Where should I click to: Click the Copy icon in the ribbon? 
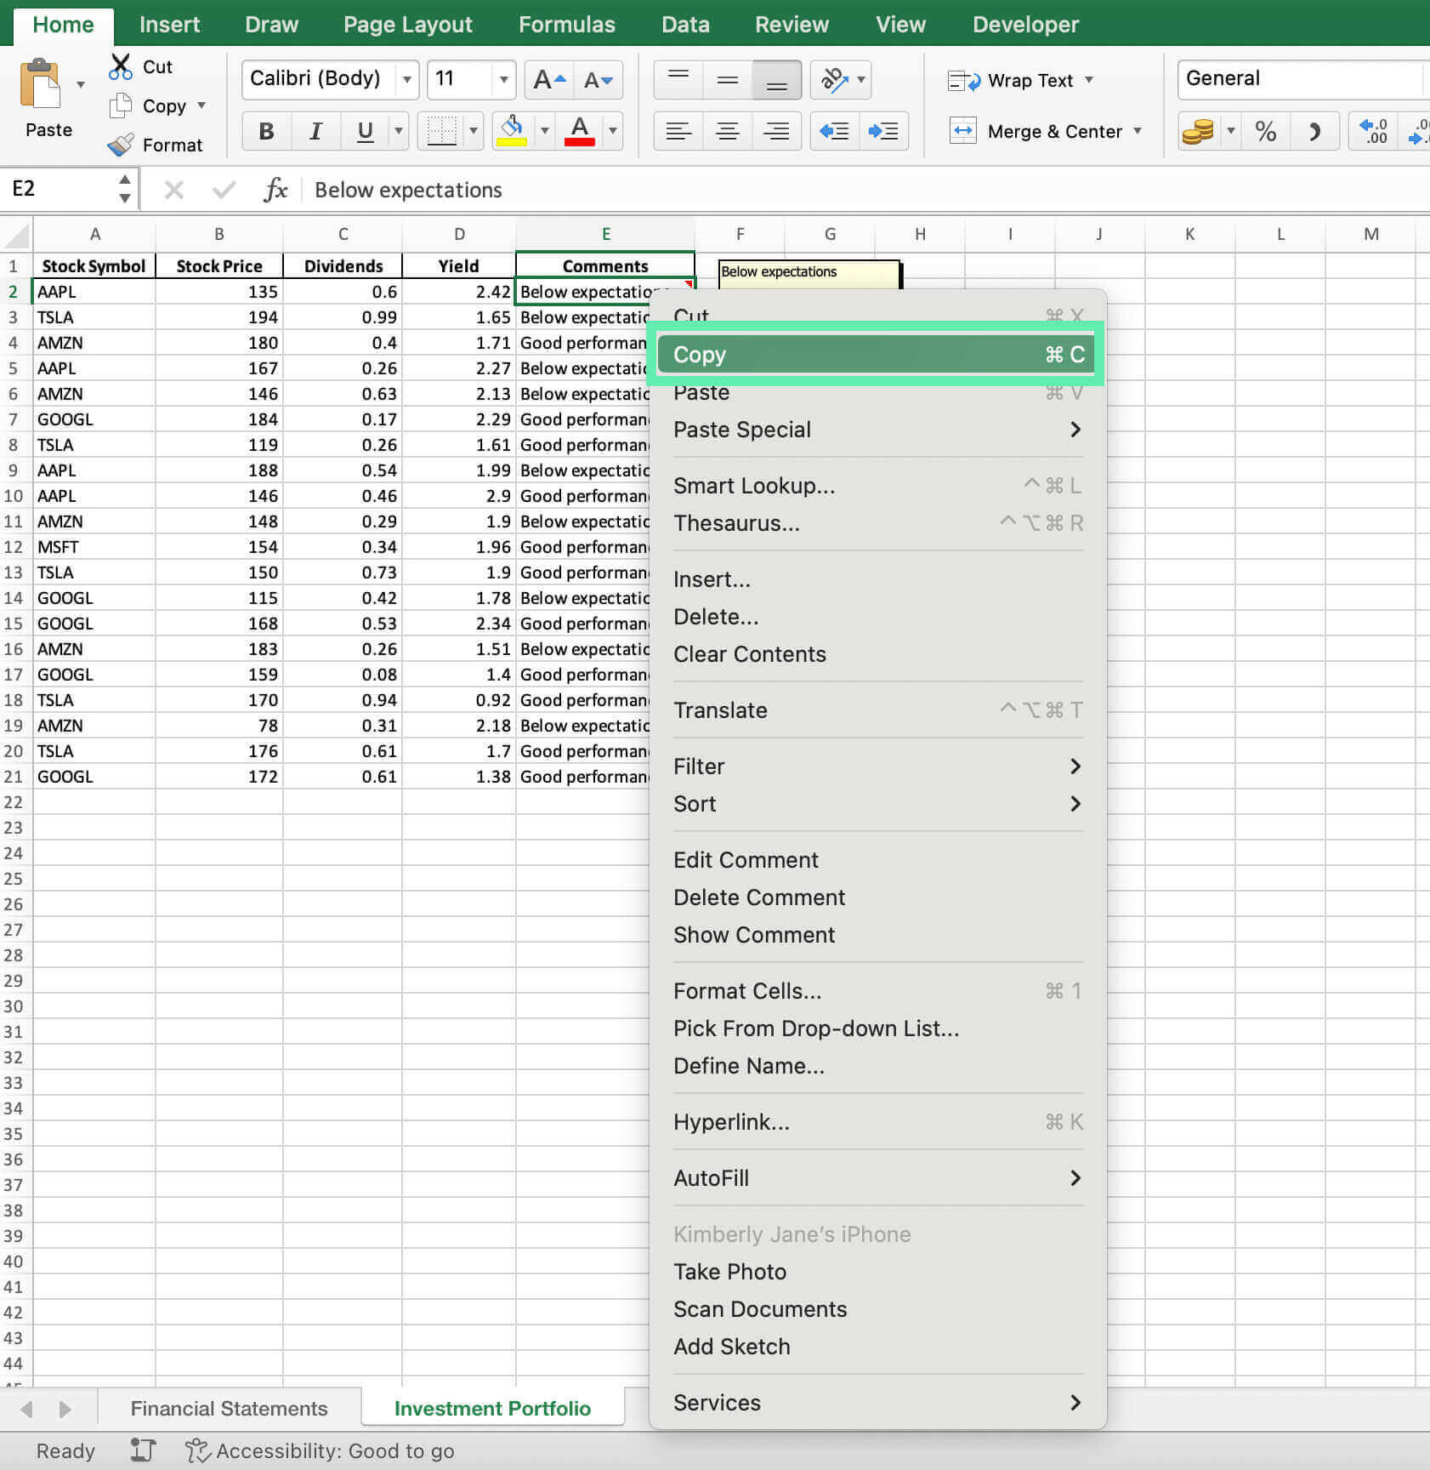121,105
